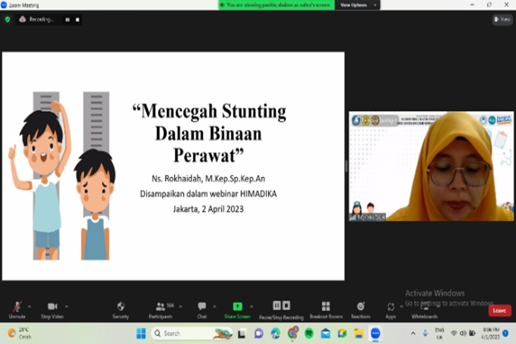516x344 pixels.
Task: Click the encryption shield icon
Action: [7, 19]
